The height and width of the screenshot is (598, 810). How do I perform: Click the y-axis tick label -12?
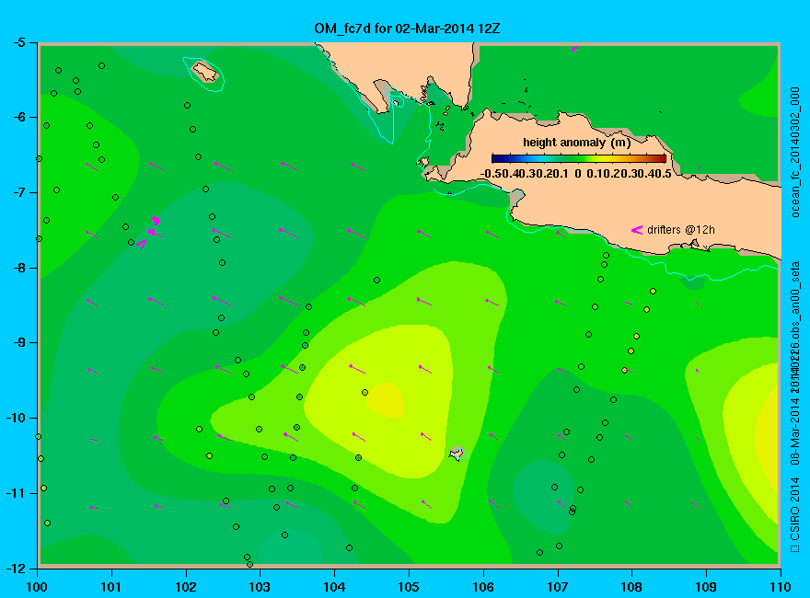[16, 568]
